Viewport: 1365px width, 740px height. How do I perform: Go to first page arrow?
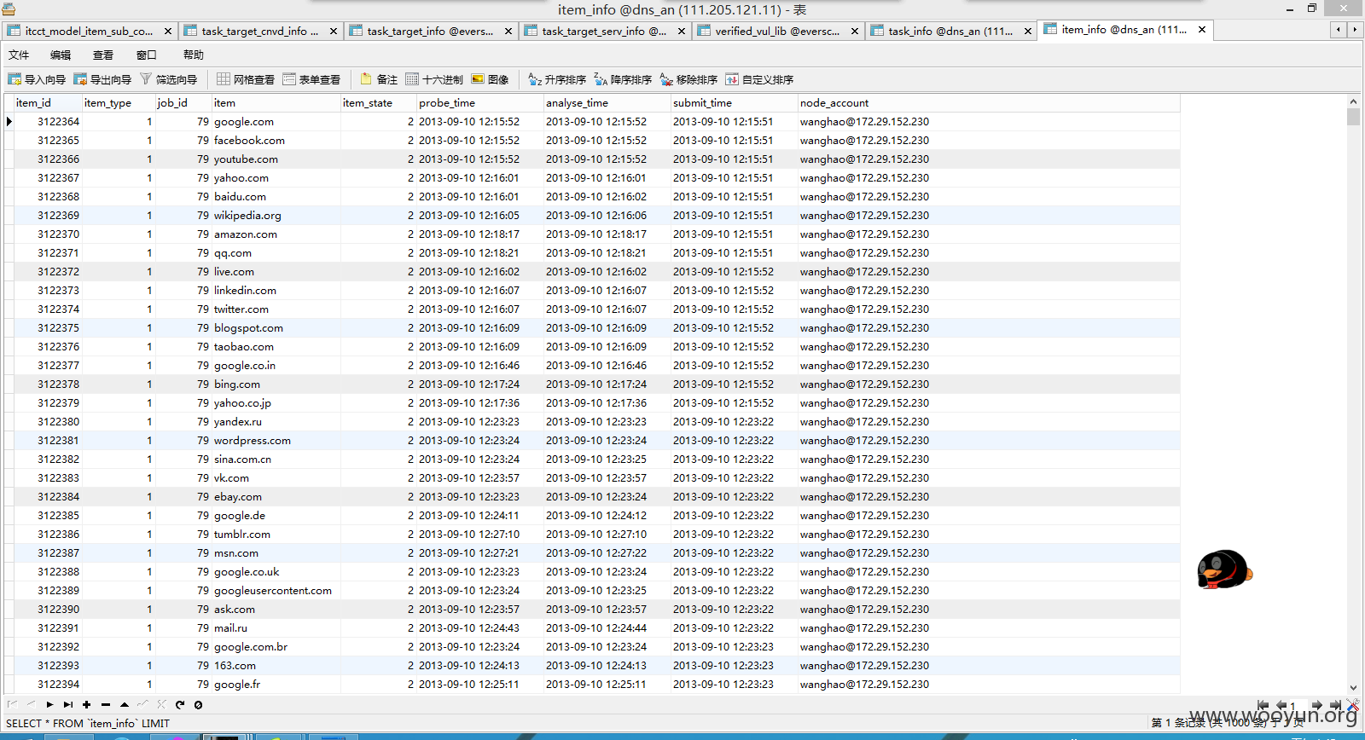1263,705
